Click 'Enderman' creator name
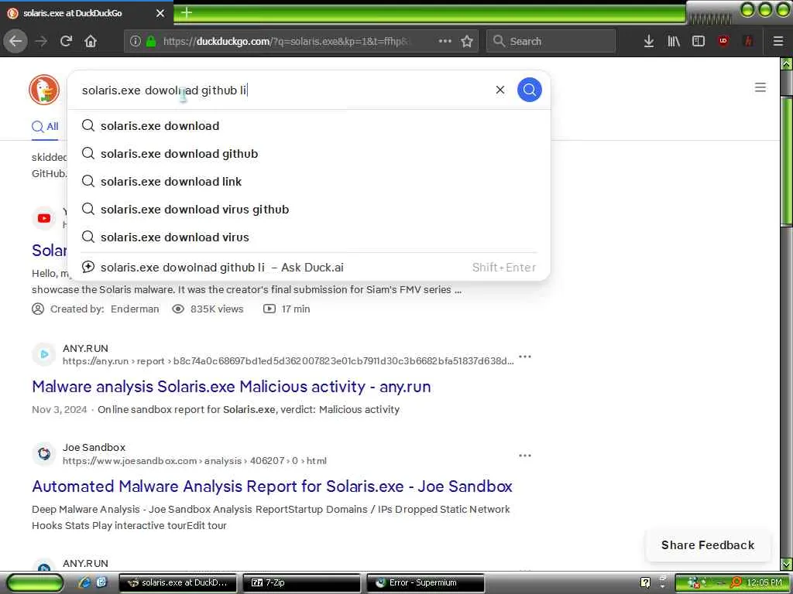 (135, 309)
